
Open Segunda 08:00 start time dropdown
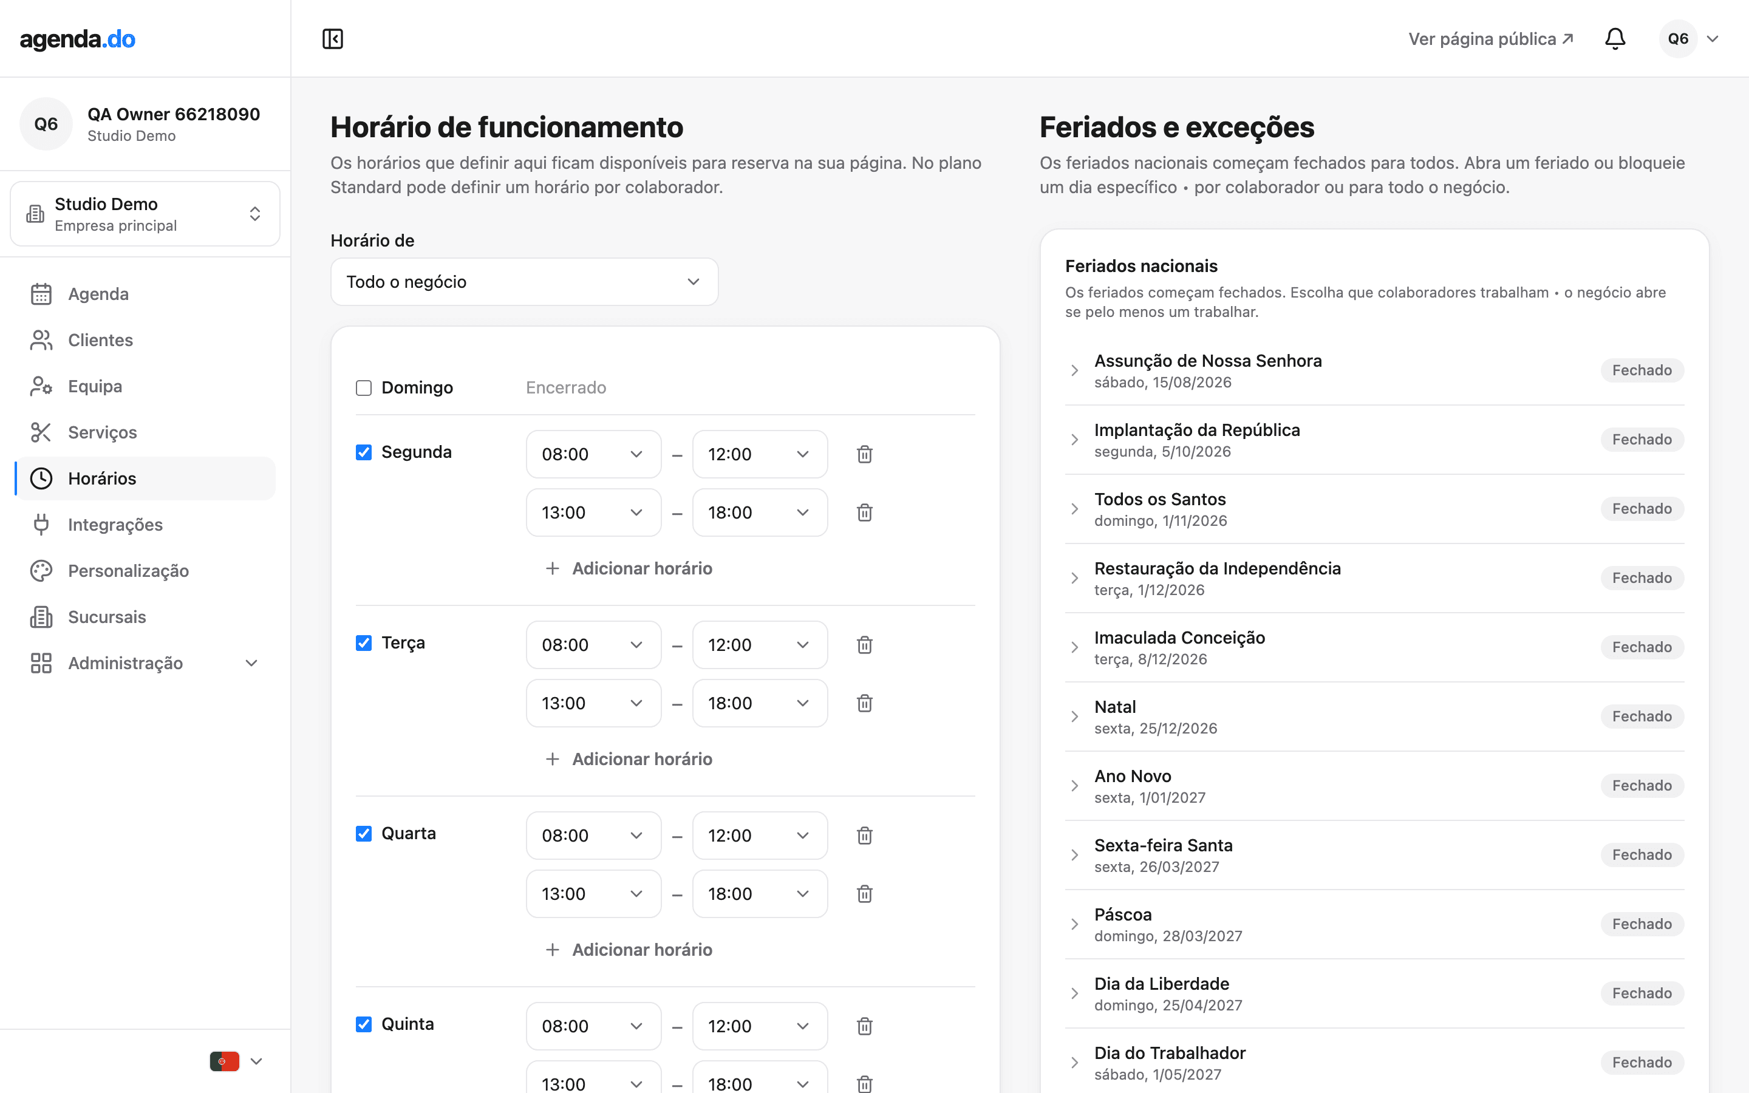click(593, 454)
